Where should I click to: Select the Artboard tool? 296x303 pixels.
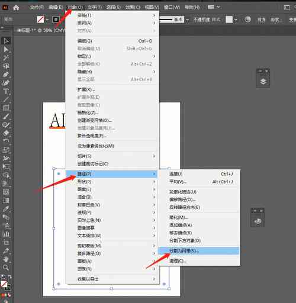click(6, 243)
